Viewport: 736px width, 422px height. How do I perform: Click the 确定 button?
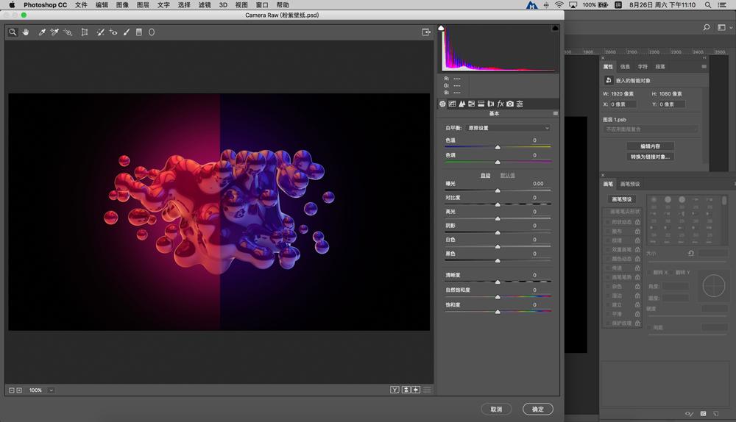point(538,410)
